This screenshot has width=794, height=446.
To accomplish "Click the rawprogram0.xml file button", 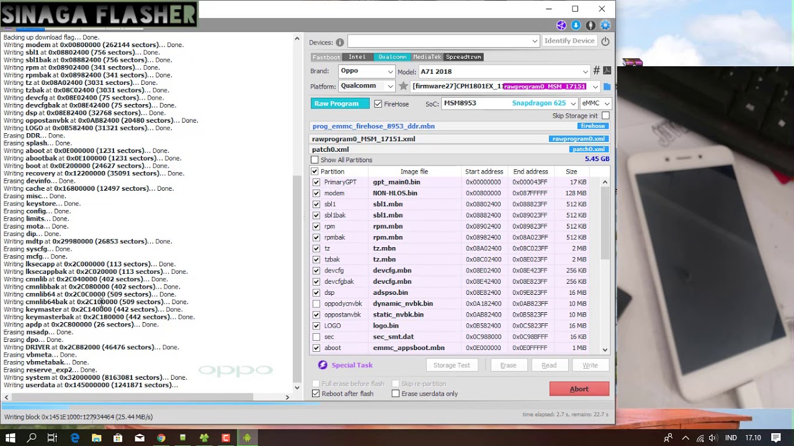I will coord(579,139).
